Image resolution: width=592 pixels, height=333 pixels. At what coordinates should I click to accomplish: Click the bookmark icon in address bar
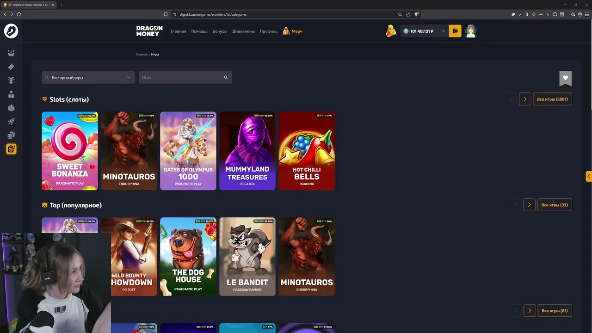[x=166, y=14]
